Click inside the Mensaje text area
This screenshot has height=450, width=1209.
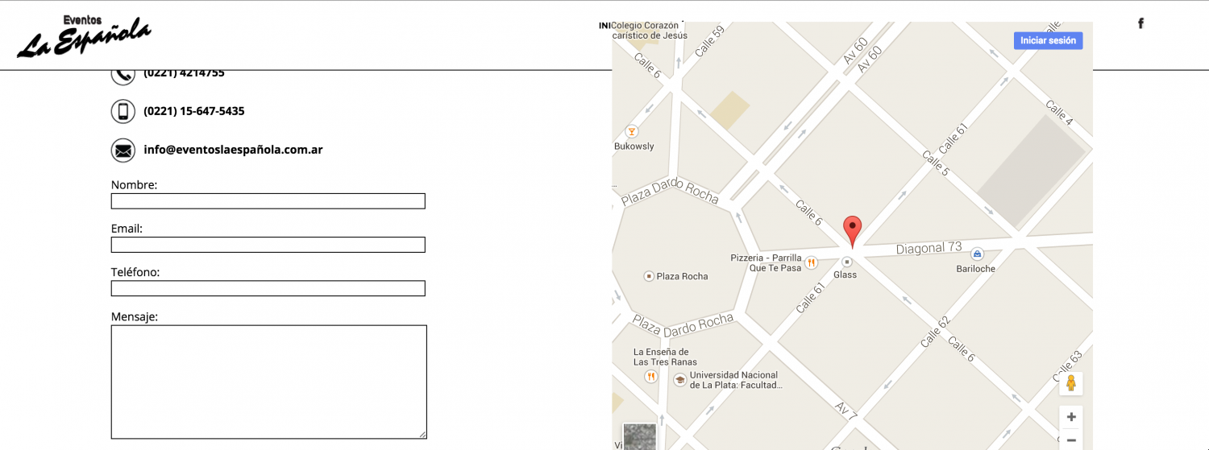[x=269, y=382]
